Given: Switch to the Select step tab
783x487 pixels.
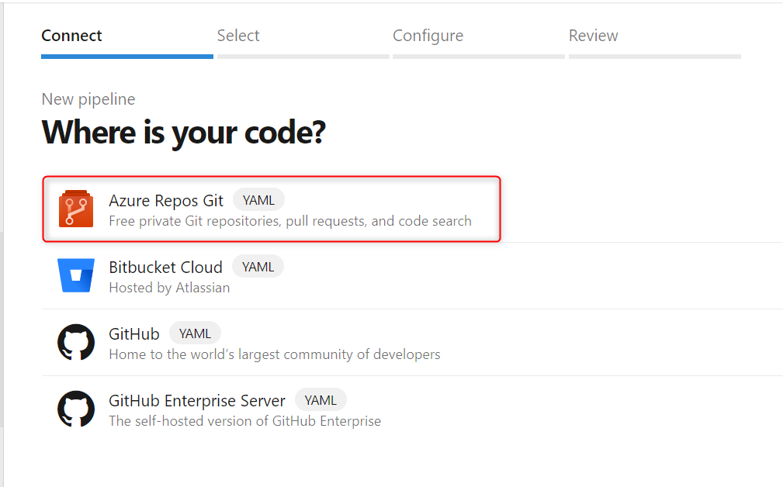Looking at the screenshot, I should pyautogui.click(x=238, y=36).
